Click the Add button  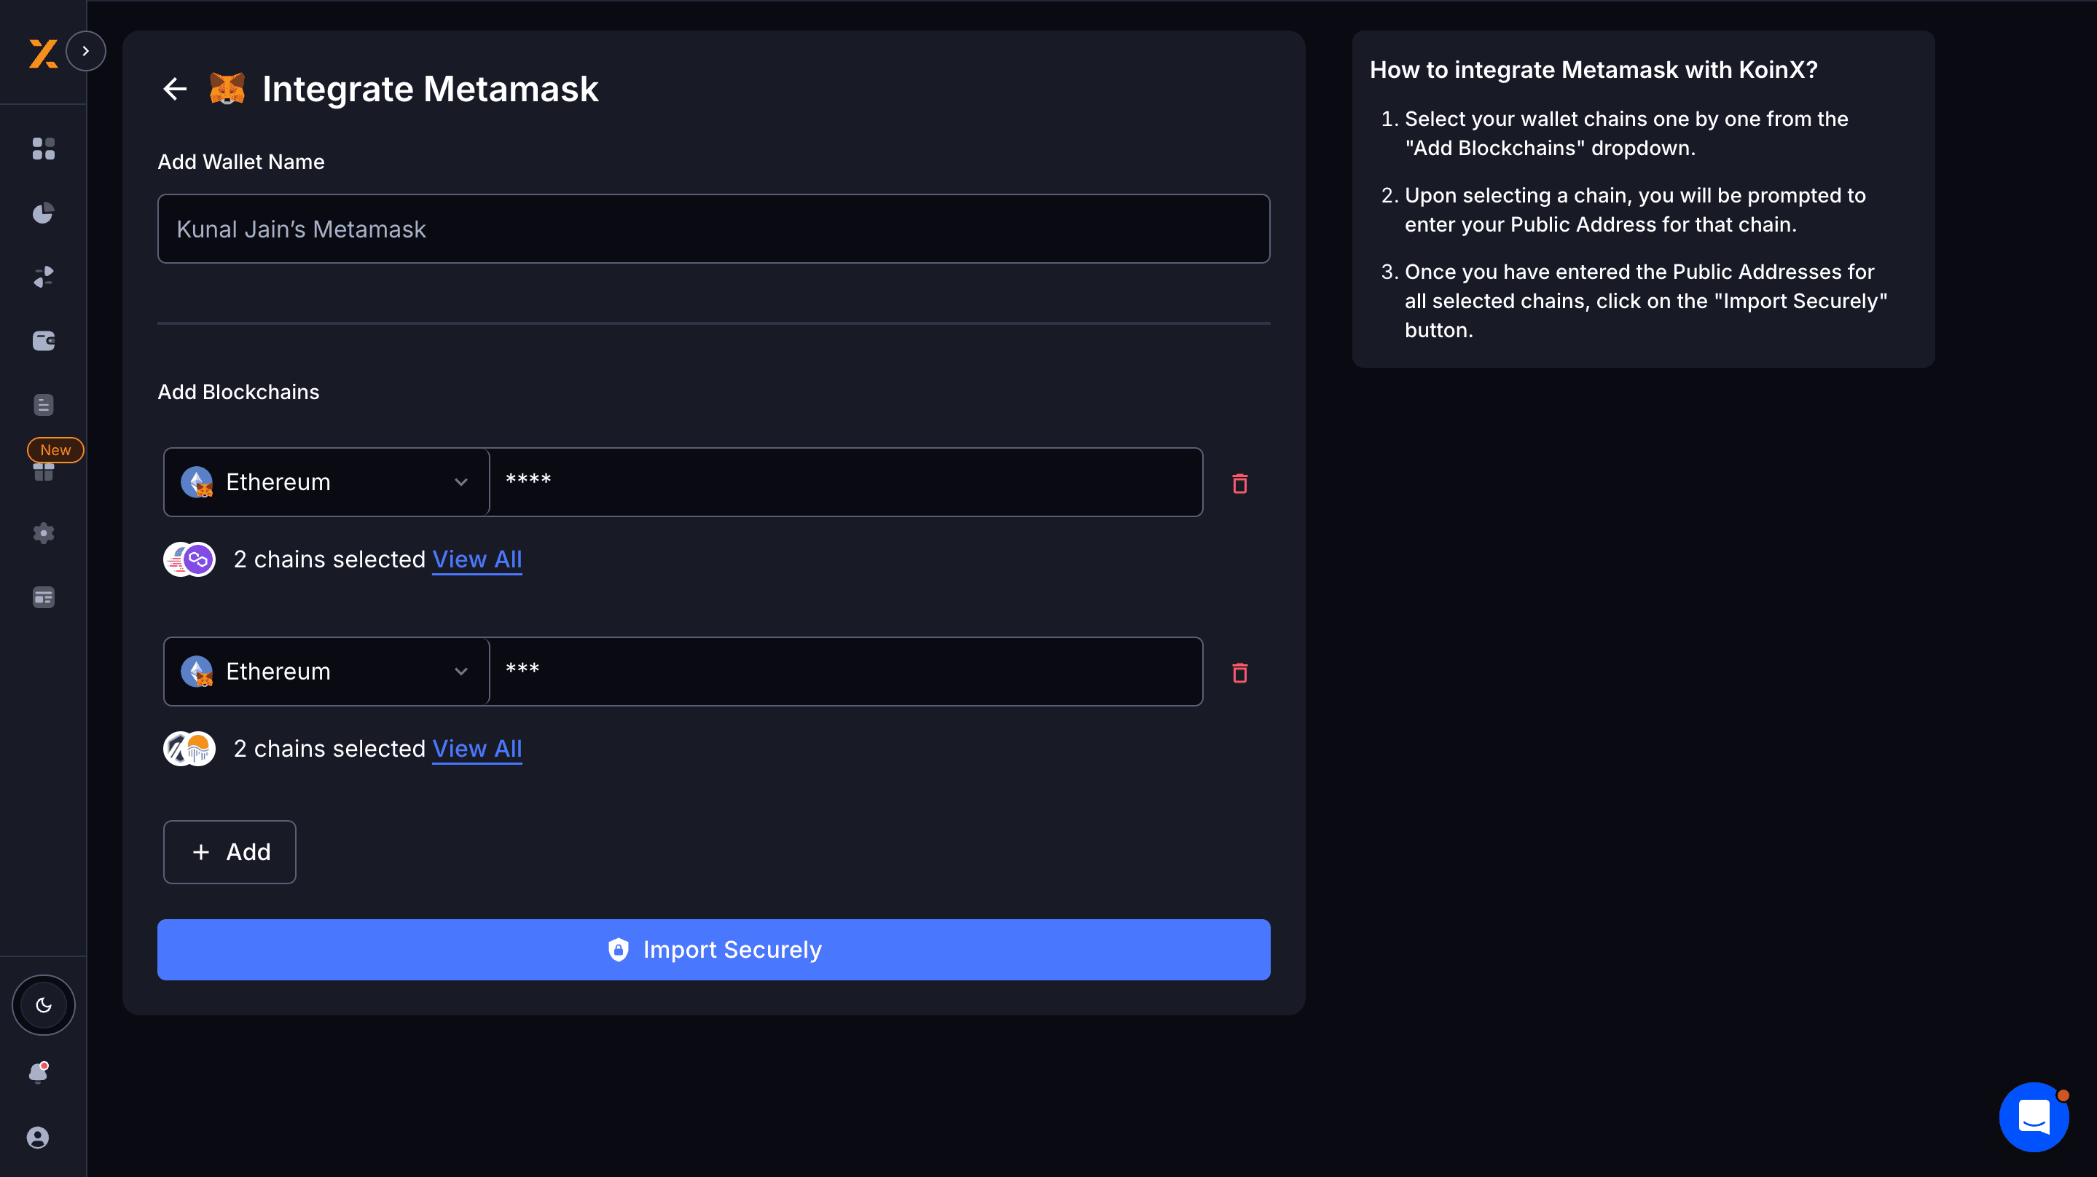(230, 852)
